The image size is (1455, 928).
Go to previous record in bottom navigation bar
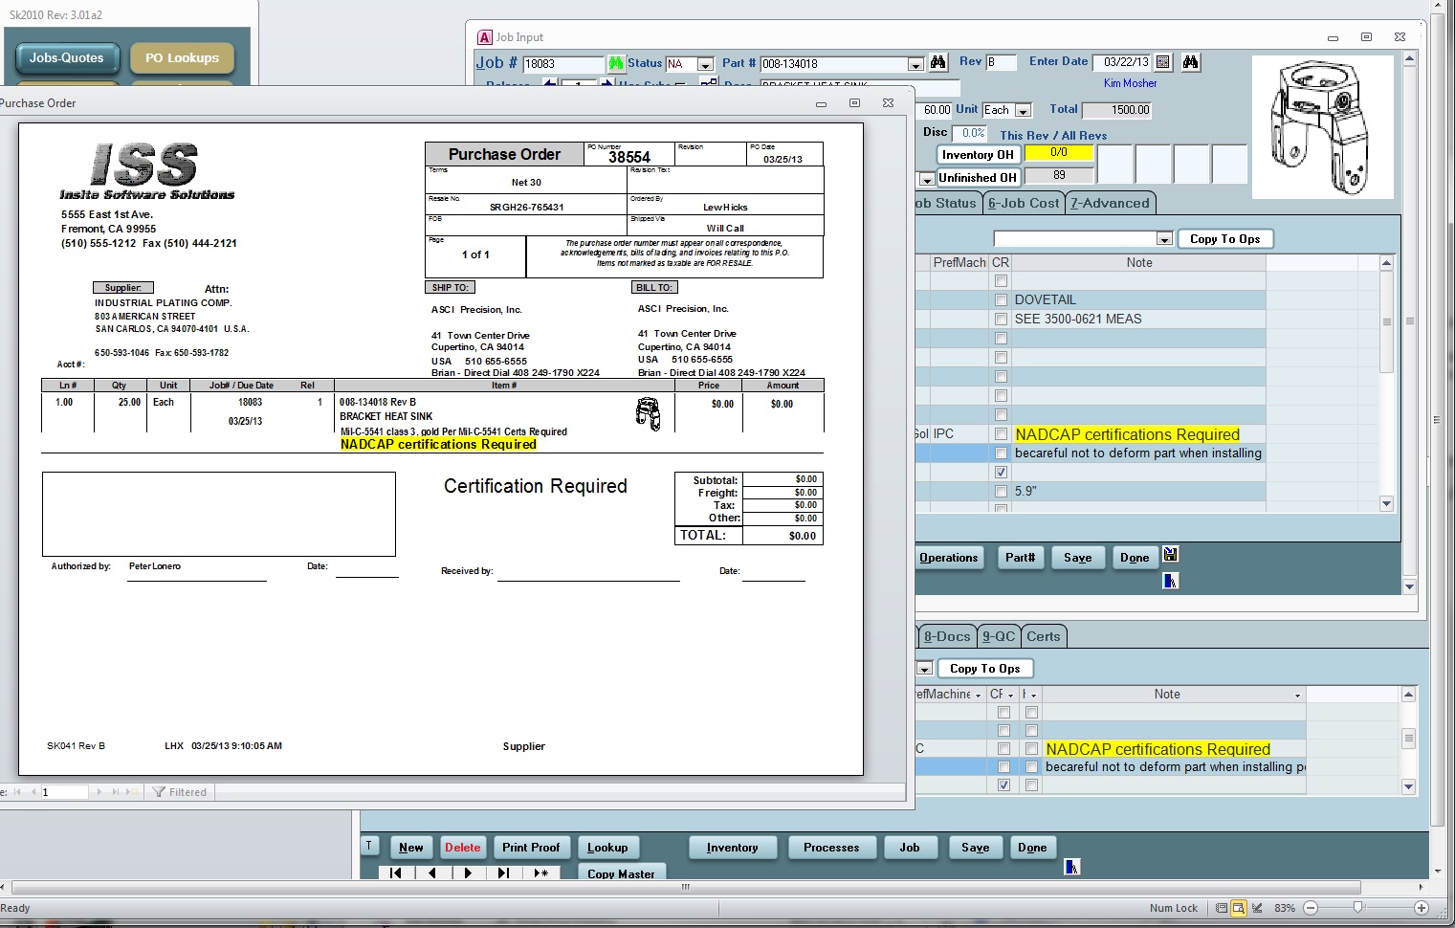pos(432,873)
